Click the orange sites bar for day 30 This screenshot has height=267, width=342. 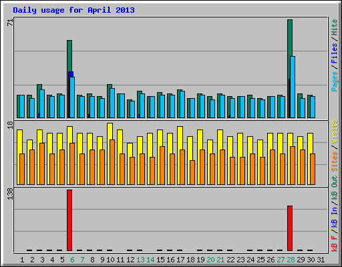(x=313, y=169)
